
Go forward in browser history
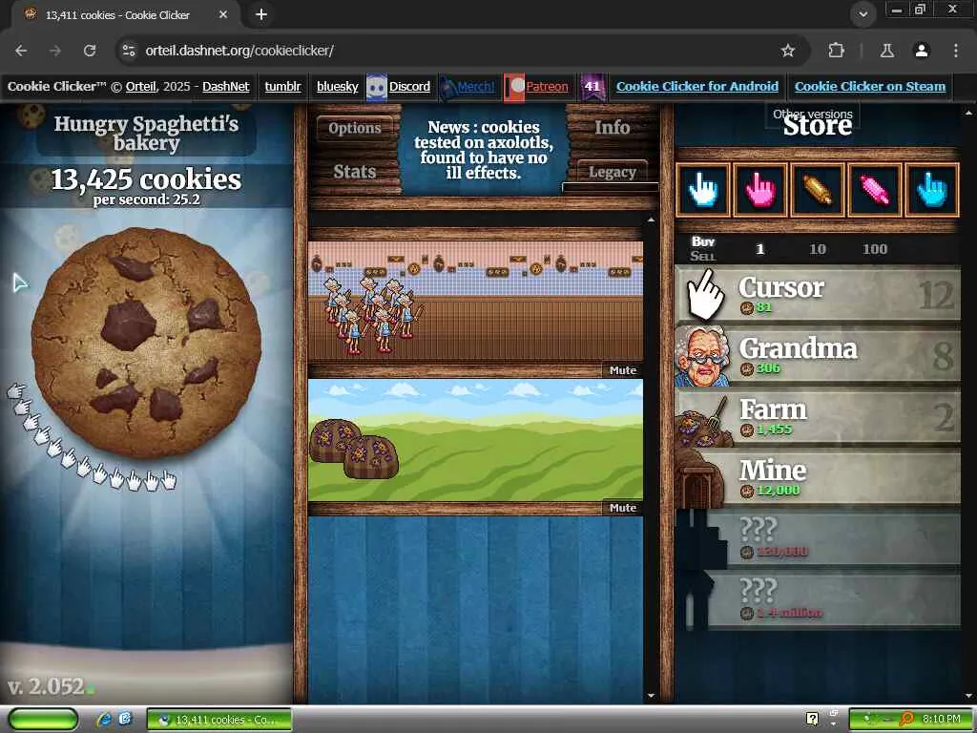click(55, 51)
